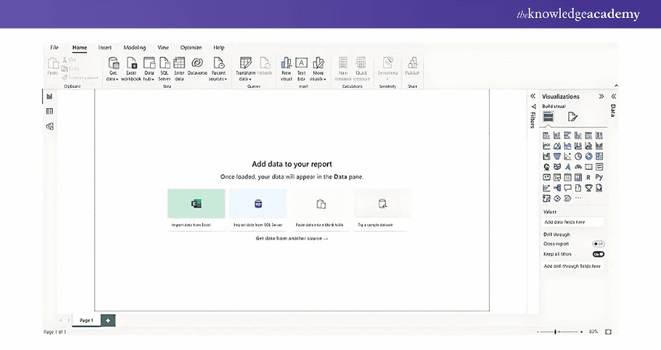Switch to the Insert ribbon tab

coord(104,47)
